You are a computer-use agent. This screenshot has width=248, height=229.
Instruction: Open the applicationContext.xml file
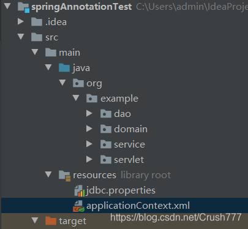pyautogui.click(x=138, y=206)
